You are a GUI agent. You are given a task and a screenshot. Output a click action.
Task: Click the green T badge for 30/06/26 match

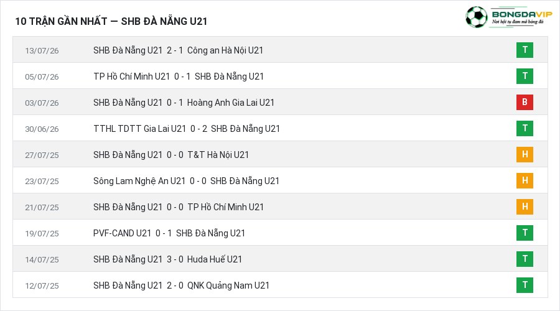coord(525,128)
